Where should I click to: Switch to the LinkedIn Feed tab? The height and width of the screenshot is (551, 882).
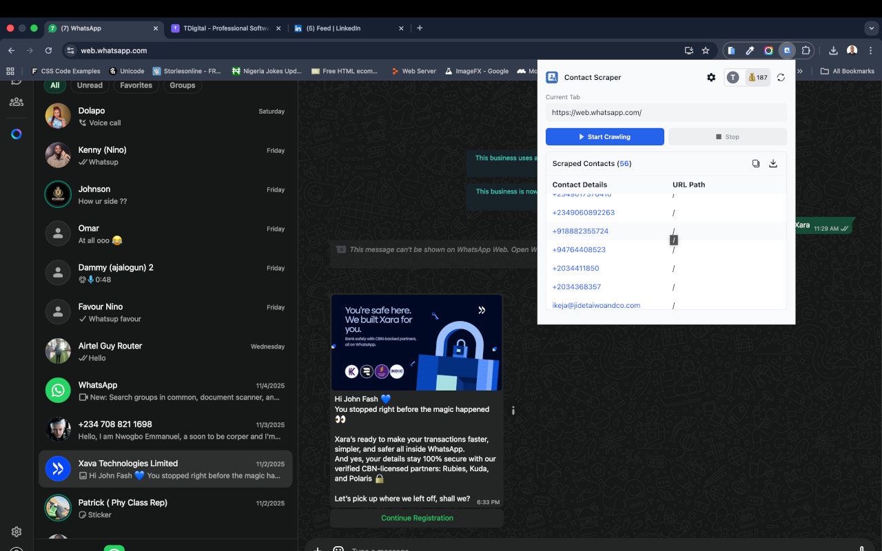(349, 28)
